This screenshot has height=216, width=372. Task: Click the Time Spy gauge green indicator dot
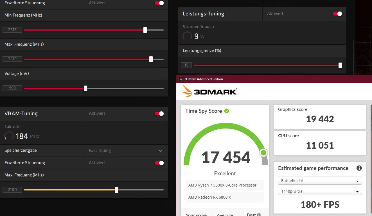click(263, 153)
